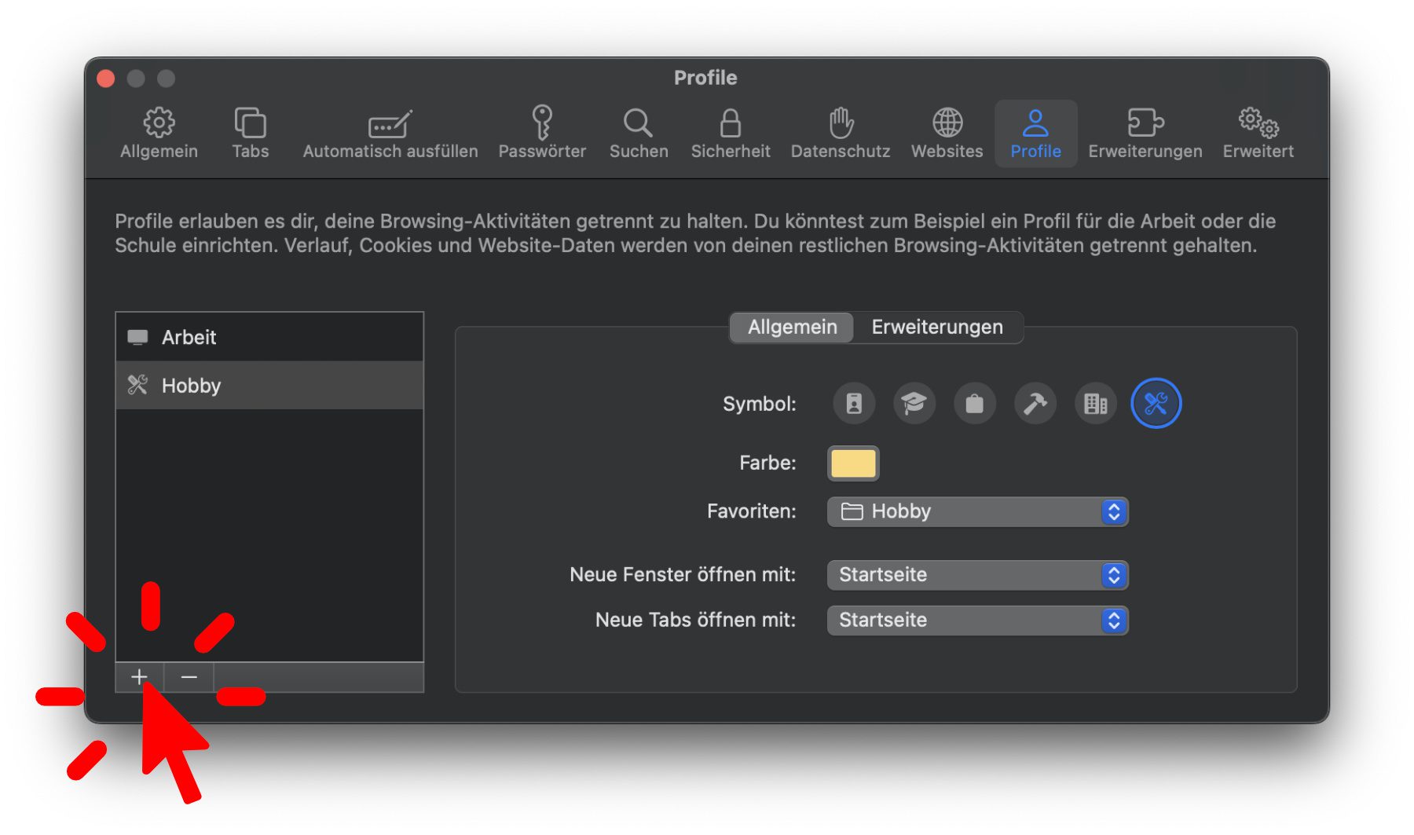Open the Suchen settings pane
This screenshot has width=1414, height=835.
[x=639, y=134]
